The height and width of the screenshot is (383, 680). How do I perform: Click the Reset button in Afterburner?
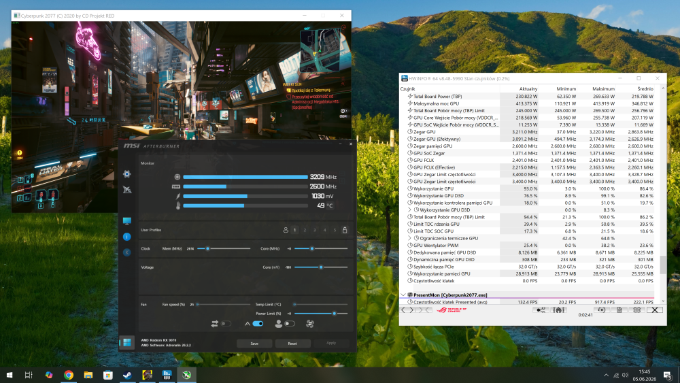[292, 343]
